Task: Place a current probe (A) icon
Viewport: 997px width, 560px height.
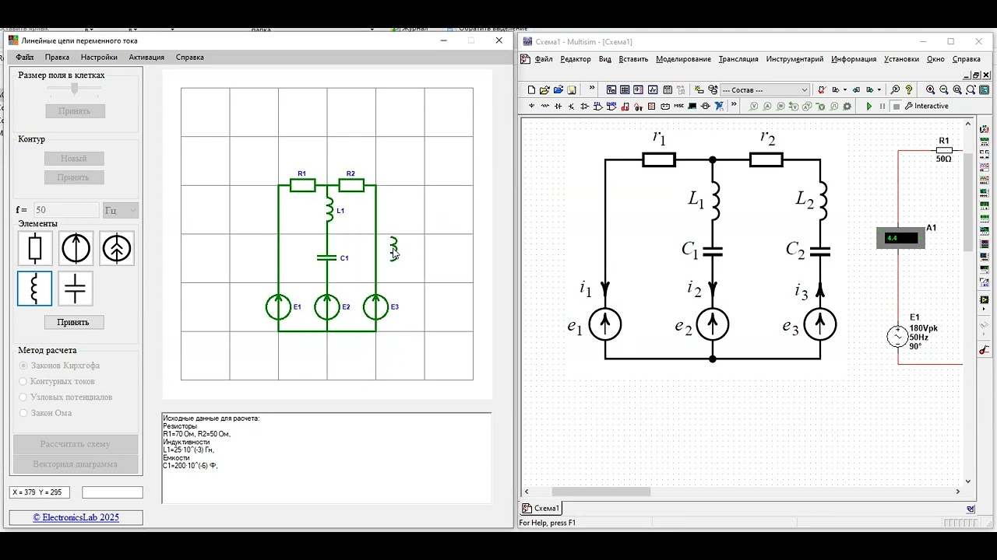Action: pyautogui.click(x=767, y=106)
